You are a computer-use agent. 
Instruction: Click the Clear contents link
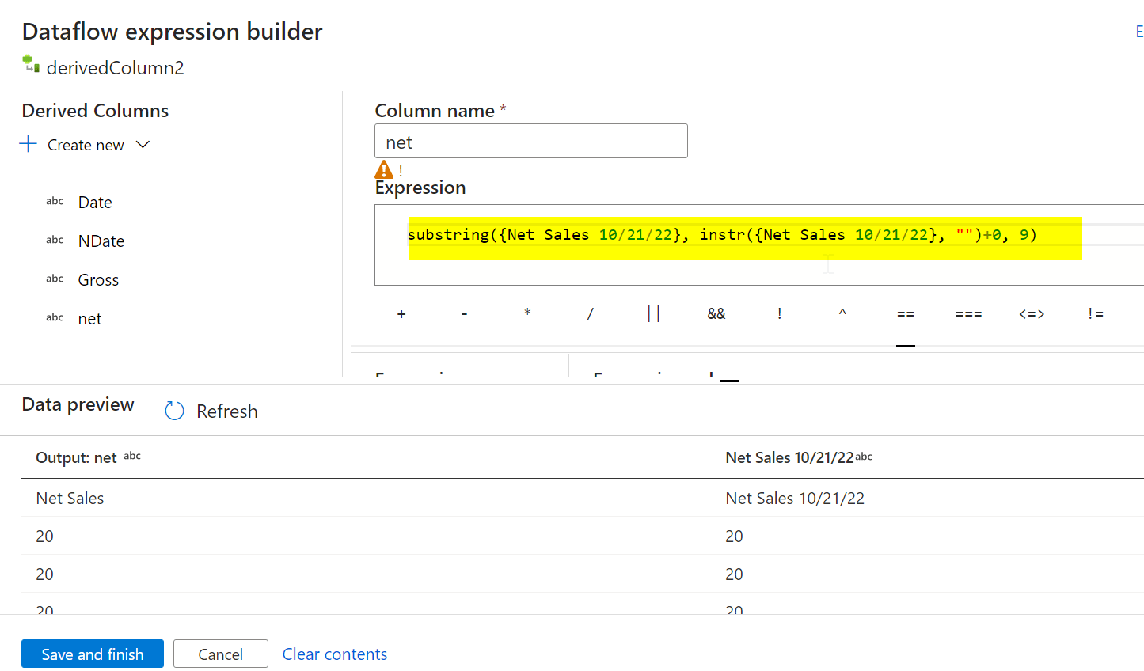click(335, 654)
